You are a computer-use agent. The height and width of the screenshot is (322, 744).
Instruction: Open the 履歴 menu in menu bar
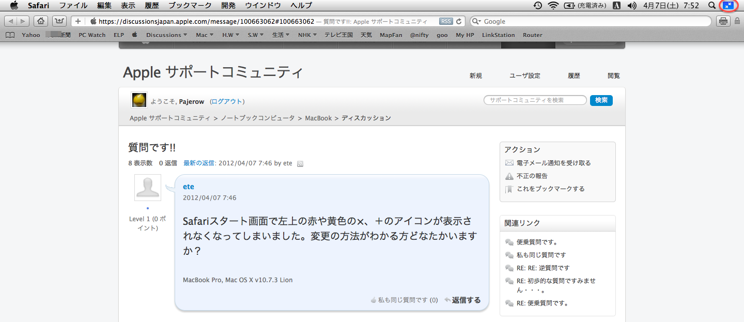(x=152, y=6)
